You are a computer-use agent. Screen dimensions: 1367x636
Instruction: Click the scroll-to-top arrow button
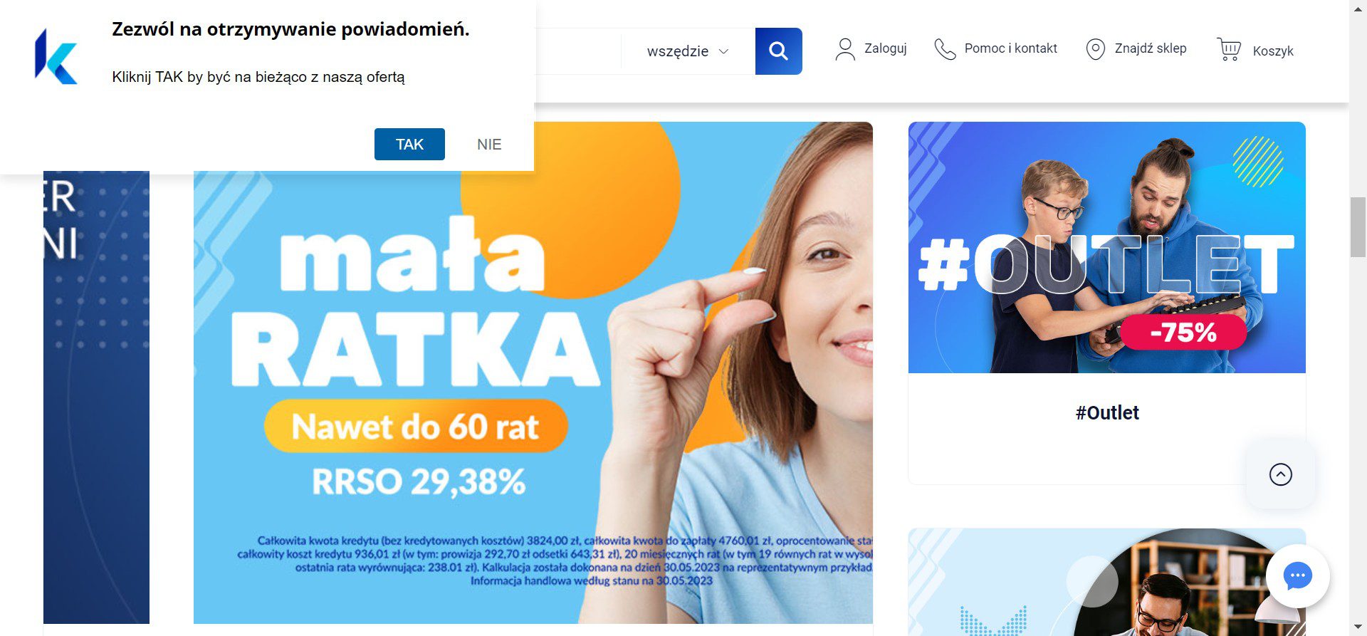point(1280,474)
